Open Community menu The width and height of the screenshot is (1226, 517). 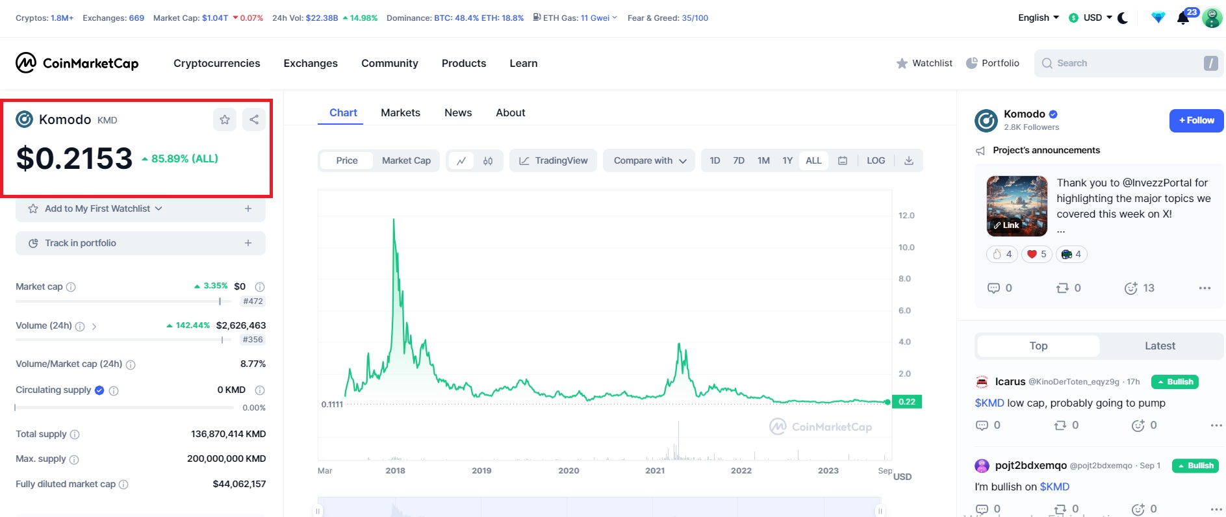[x=390, y=63]
